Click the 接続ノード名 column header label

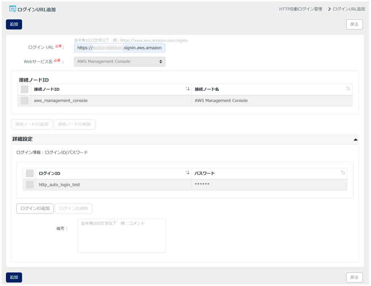point(207,89)
